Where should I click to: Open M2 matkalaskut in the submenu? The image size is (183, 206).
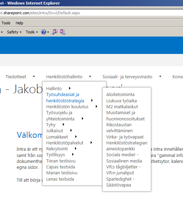click(122, 107)
